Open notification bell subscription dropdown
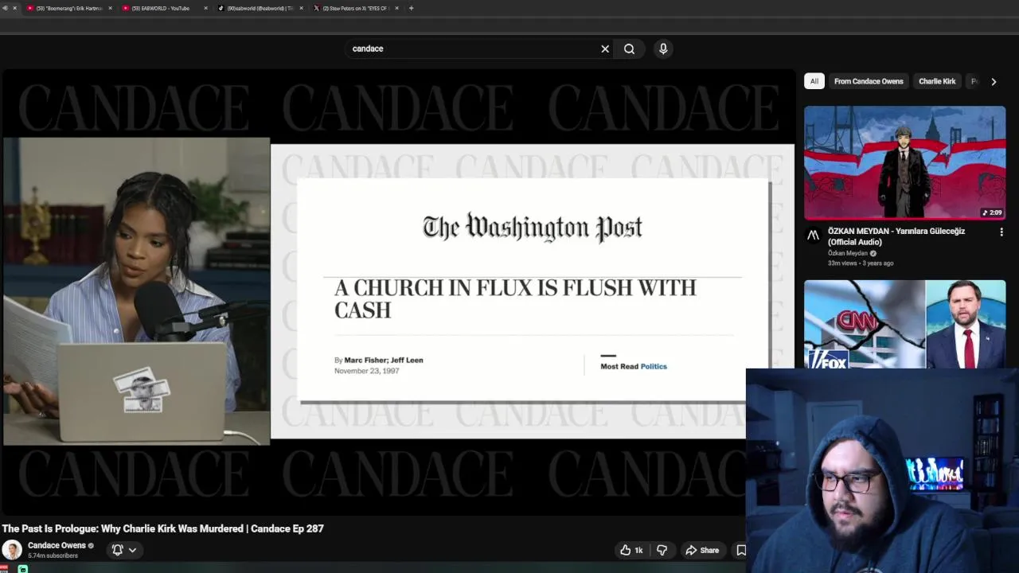 click(x=123, y=550)
